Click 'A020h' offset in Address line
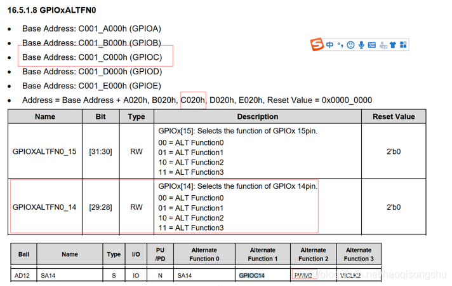The width and height of the screenshot is (452, 286). [x=135, y=100]
